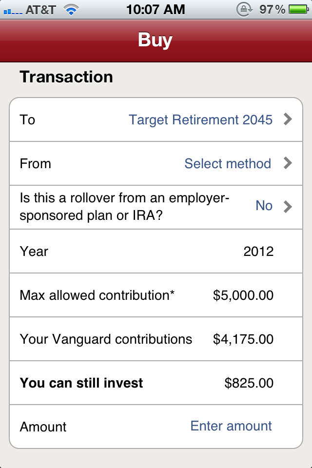Change the rollover answer from No
The image size is (312, 468).
264,206
